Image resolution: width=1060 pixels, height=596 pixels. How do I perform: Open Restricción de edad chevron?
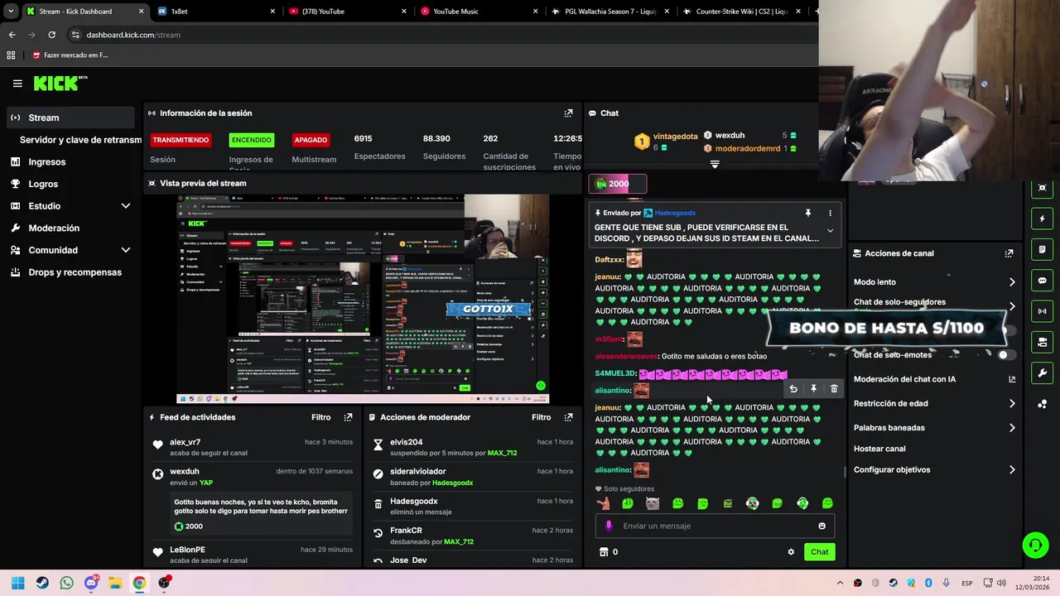[1012, 404]
